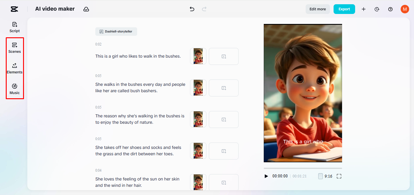414x195 pixels.
Task: Play the video preview
Action: point(266,176)
